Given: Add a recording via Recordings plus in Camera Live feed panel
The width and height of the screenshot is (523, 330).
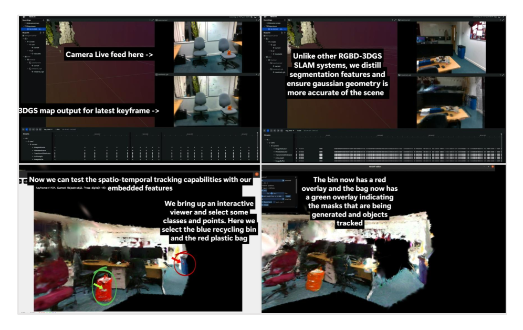Looking at the screenshot, I should pyautogui.click(x=44, y=20).
